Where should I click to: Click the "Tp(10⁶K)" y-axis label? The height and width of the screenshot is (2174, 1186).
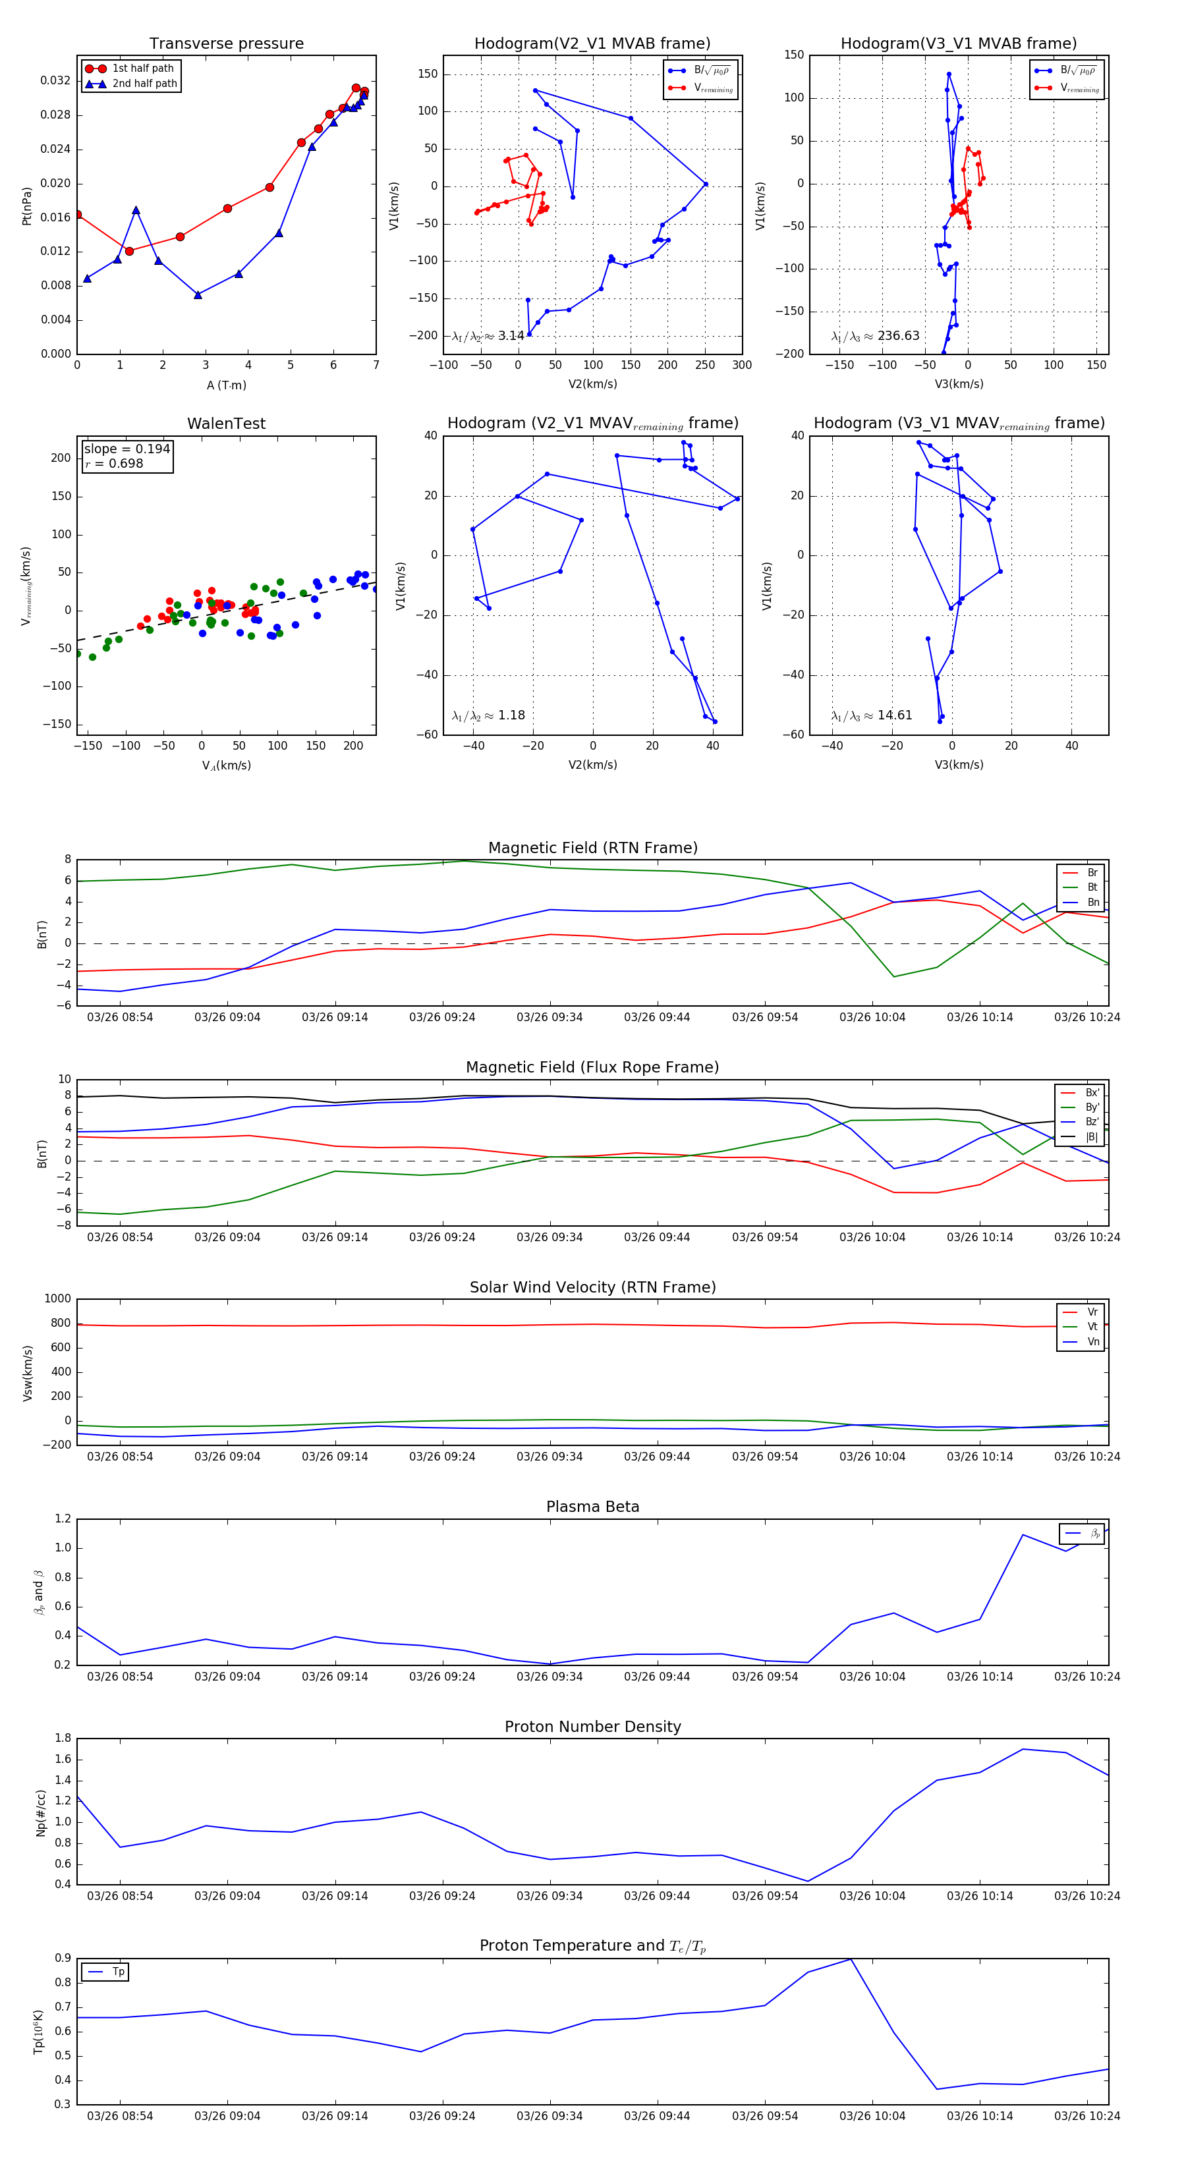tap(38, 2032)
